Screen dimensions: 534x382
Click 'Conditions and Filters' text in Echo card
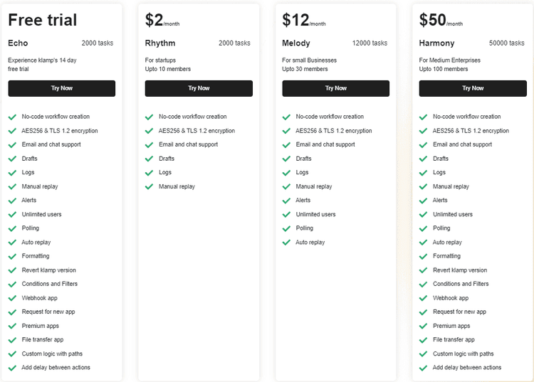[x=50, y=284]
